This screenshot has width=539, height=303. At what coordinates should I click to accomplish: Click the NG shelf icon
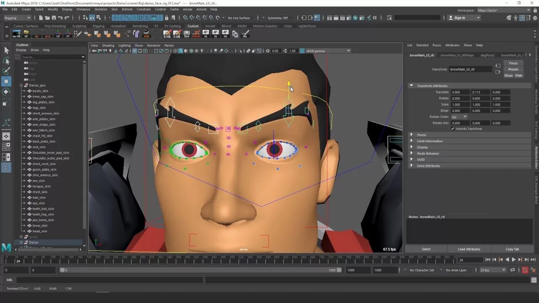[x=245, y=34]
